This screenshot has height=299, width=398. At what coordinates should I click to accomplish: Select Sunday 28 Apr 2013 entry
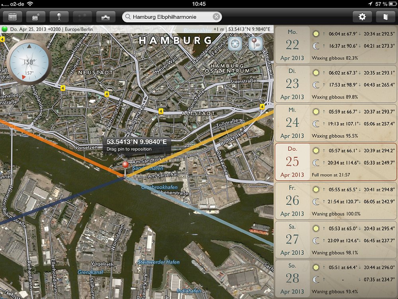pos(335,278)
